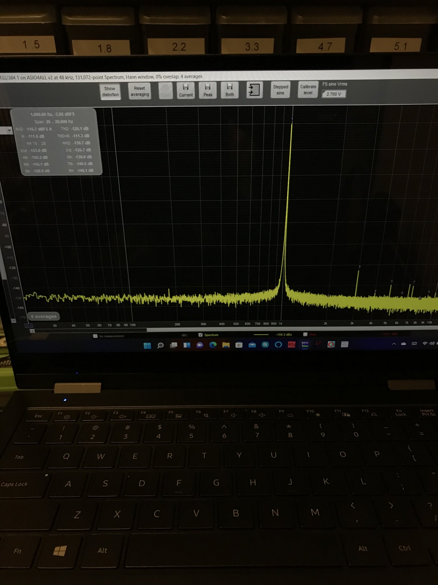This screenshot has width=438, height=585.
Task: Click the Save Both traces icon
Action: click(230, 90)
